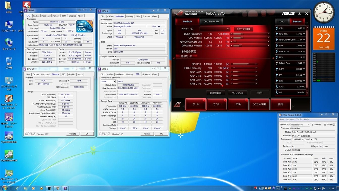Open the Tools menu in Core Temp
The width and height of the screenshot is (339, 191).
299,119
